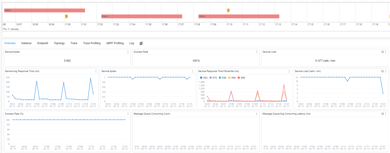Click 'Service Avg Response Time (ms)' title

click(22, 71)
